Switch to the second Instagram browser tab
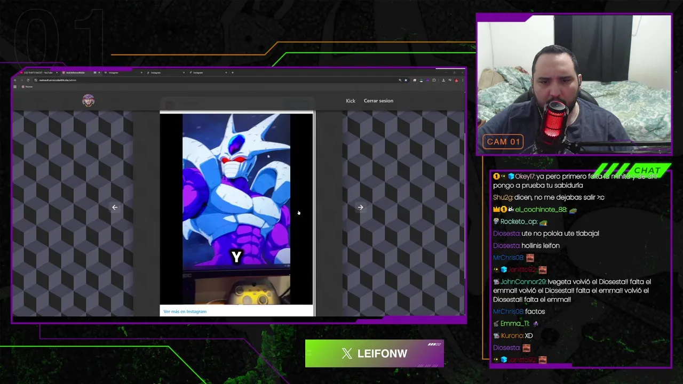The width and height of the screenshot is (683, 384). point(165,73)
